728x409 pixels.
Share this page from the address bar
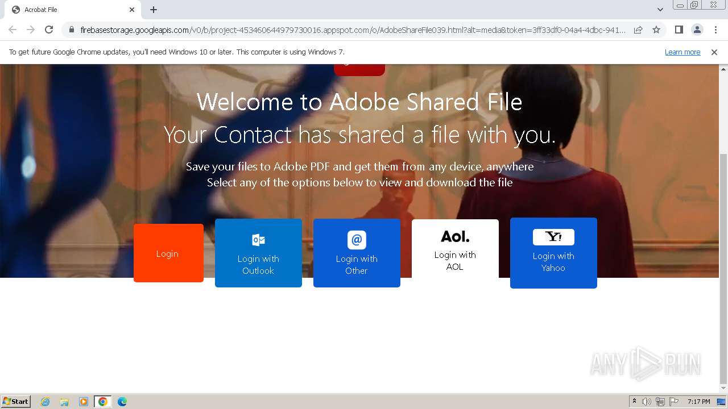[638, 30]
